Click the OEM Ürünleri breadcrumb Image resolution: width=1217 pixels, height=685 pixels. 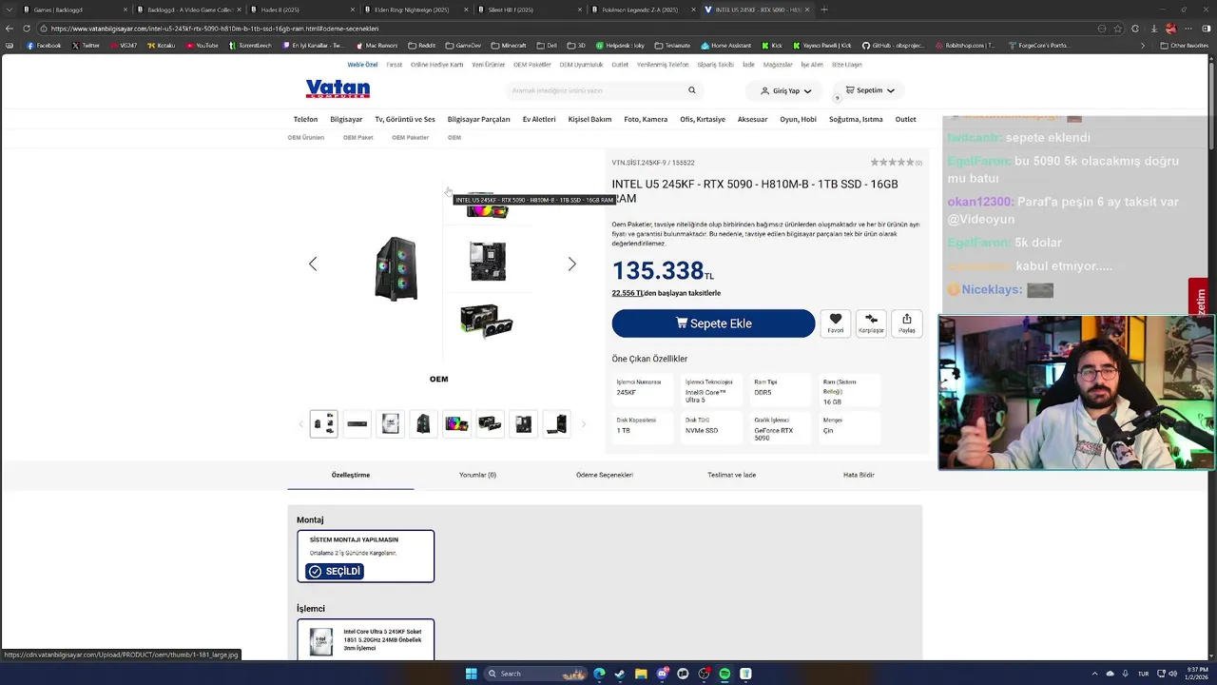point(306,137)
